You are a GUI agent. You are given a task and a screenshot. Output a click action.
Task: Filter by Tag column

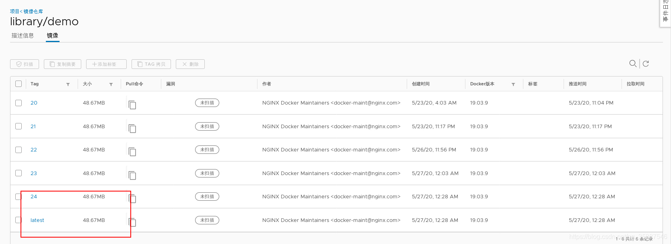(x=68, y=84)
